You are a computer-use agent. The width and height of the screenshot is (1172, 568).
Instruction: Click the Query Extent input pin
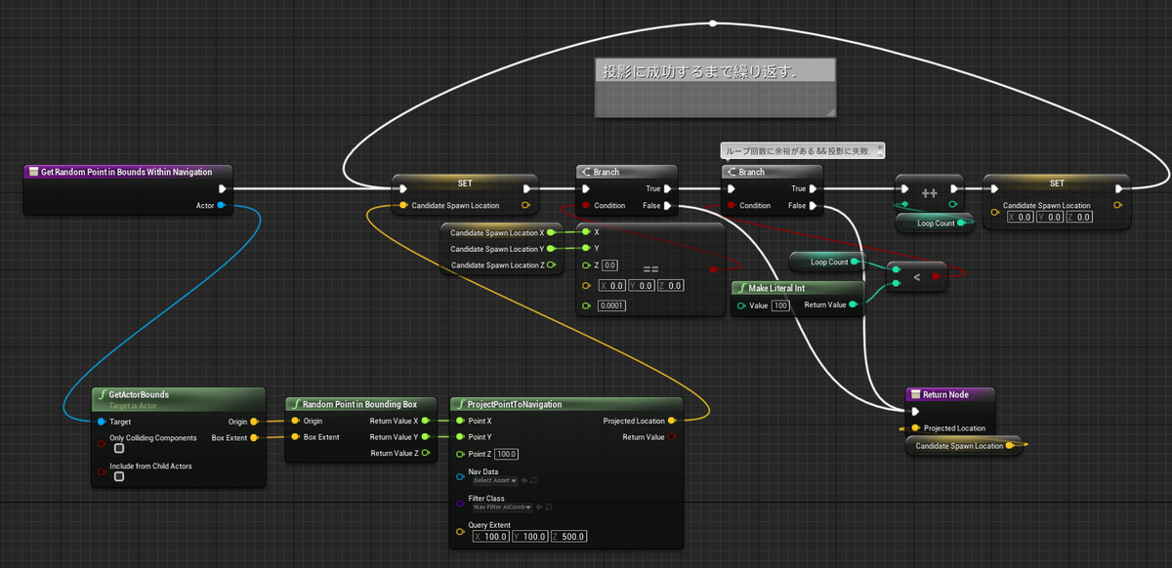[460, 531]
